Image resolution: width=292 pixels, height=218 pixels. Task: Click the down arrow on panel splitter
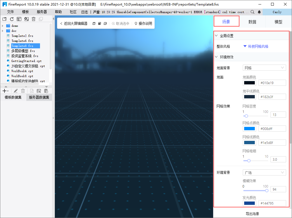[x=46, y=87]
